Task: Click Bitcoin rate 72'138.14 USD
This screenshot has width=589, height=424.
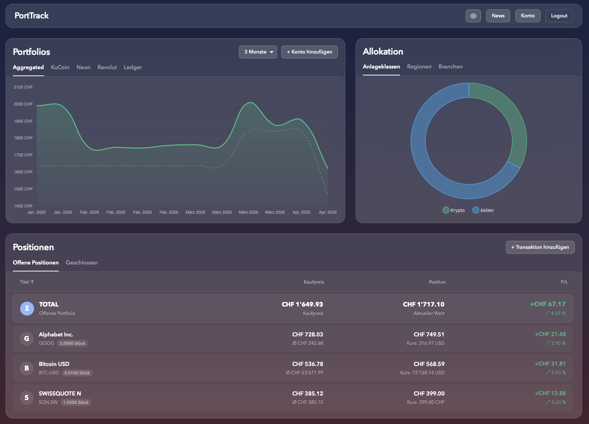Action: [x=422, y=373]
